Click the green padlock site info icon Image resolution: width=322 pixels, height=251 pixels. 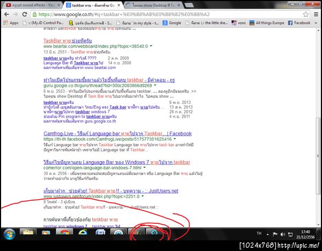point(35,14)
